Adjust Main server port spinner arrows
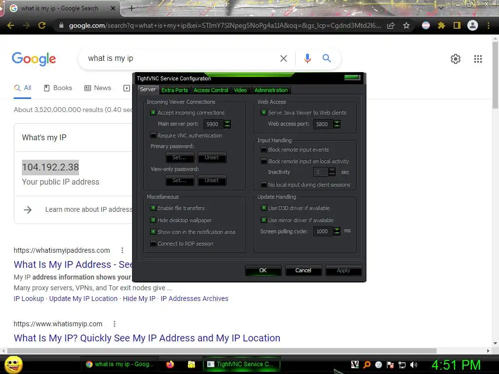This screenshot has height=374, width=499. tap(227, 124)
